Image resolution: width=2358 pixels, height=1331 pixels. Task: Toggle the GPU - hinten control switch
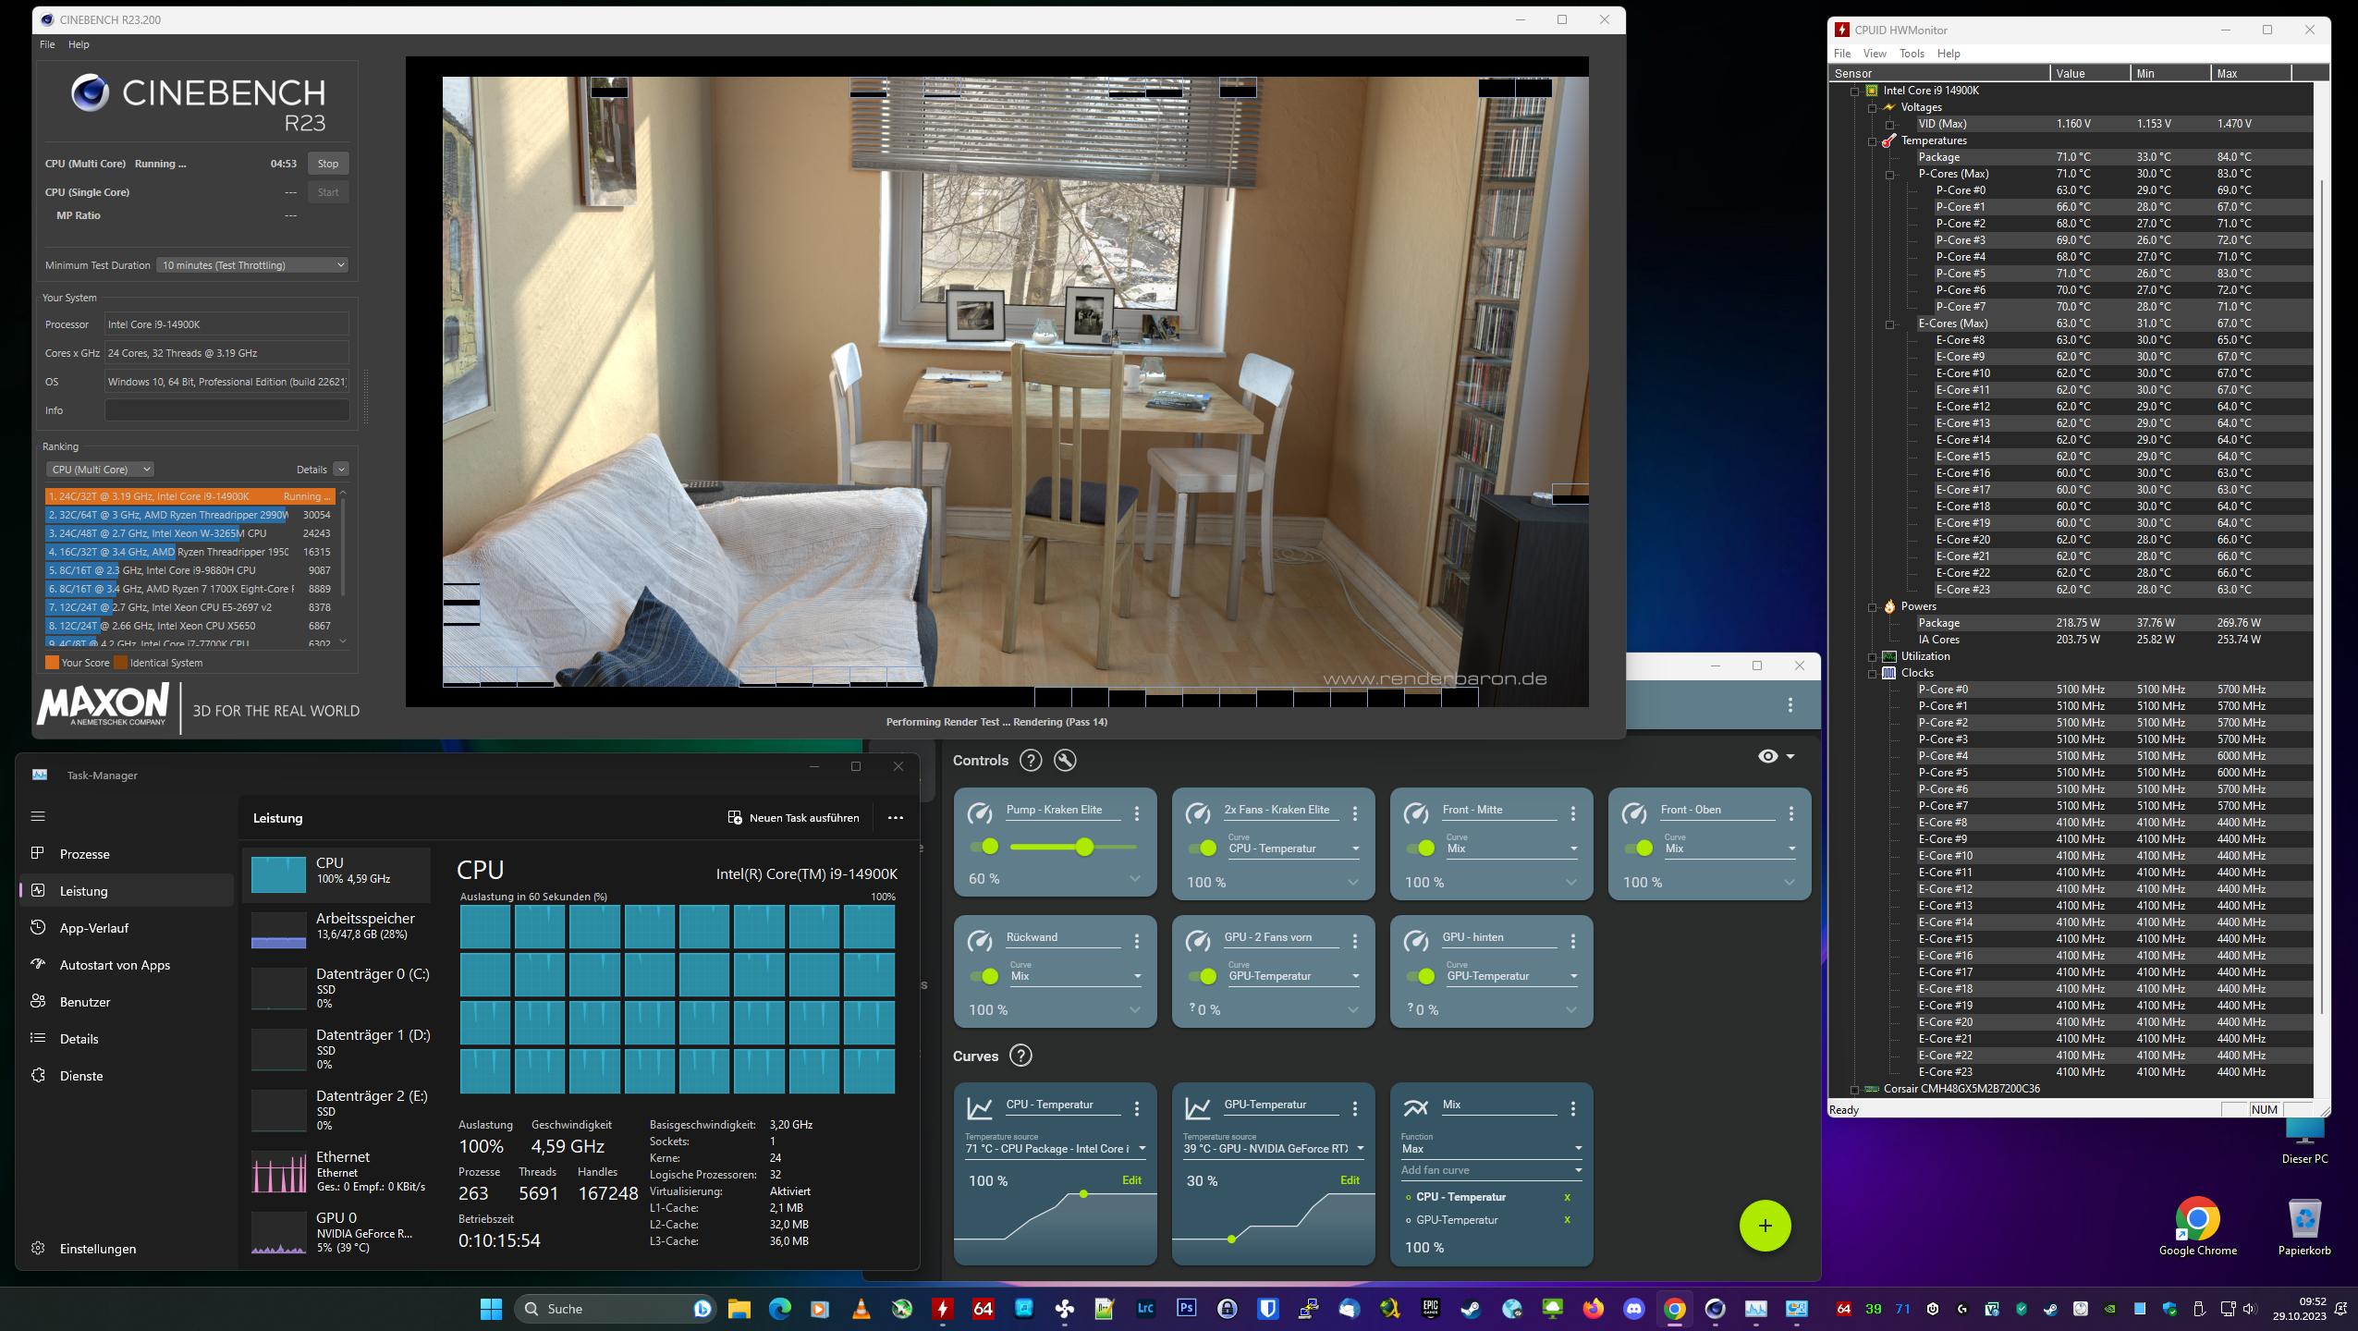click(x=1421, y=976)
